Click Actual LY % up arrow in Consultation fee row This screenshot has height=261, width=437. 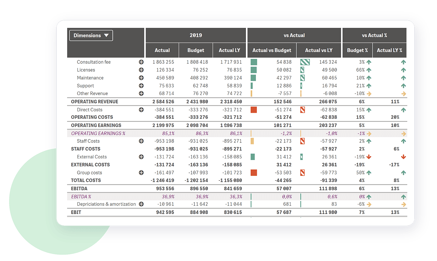[x=404, y=62]
